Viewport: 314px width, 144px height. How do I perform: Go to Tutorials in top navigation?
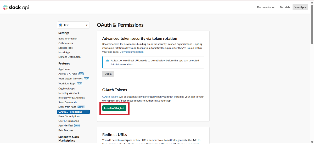[285, 7]
